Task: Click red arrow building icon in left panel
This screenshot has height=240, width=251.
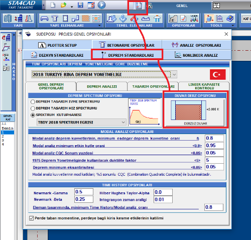Action: 6,38
